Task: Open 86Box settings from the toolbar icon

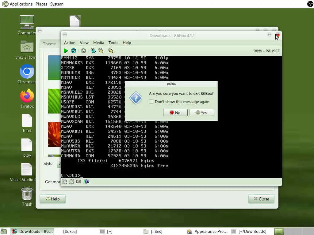Action: 111,51
